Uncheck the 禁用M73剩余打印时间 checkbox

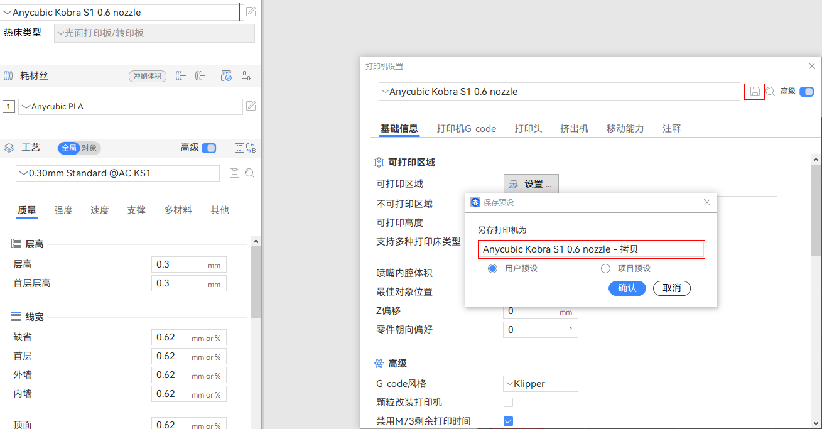coord(509,421)
